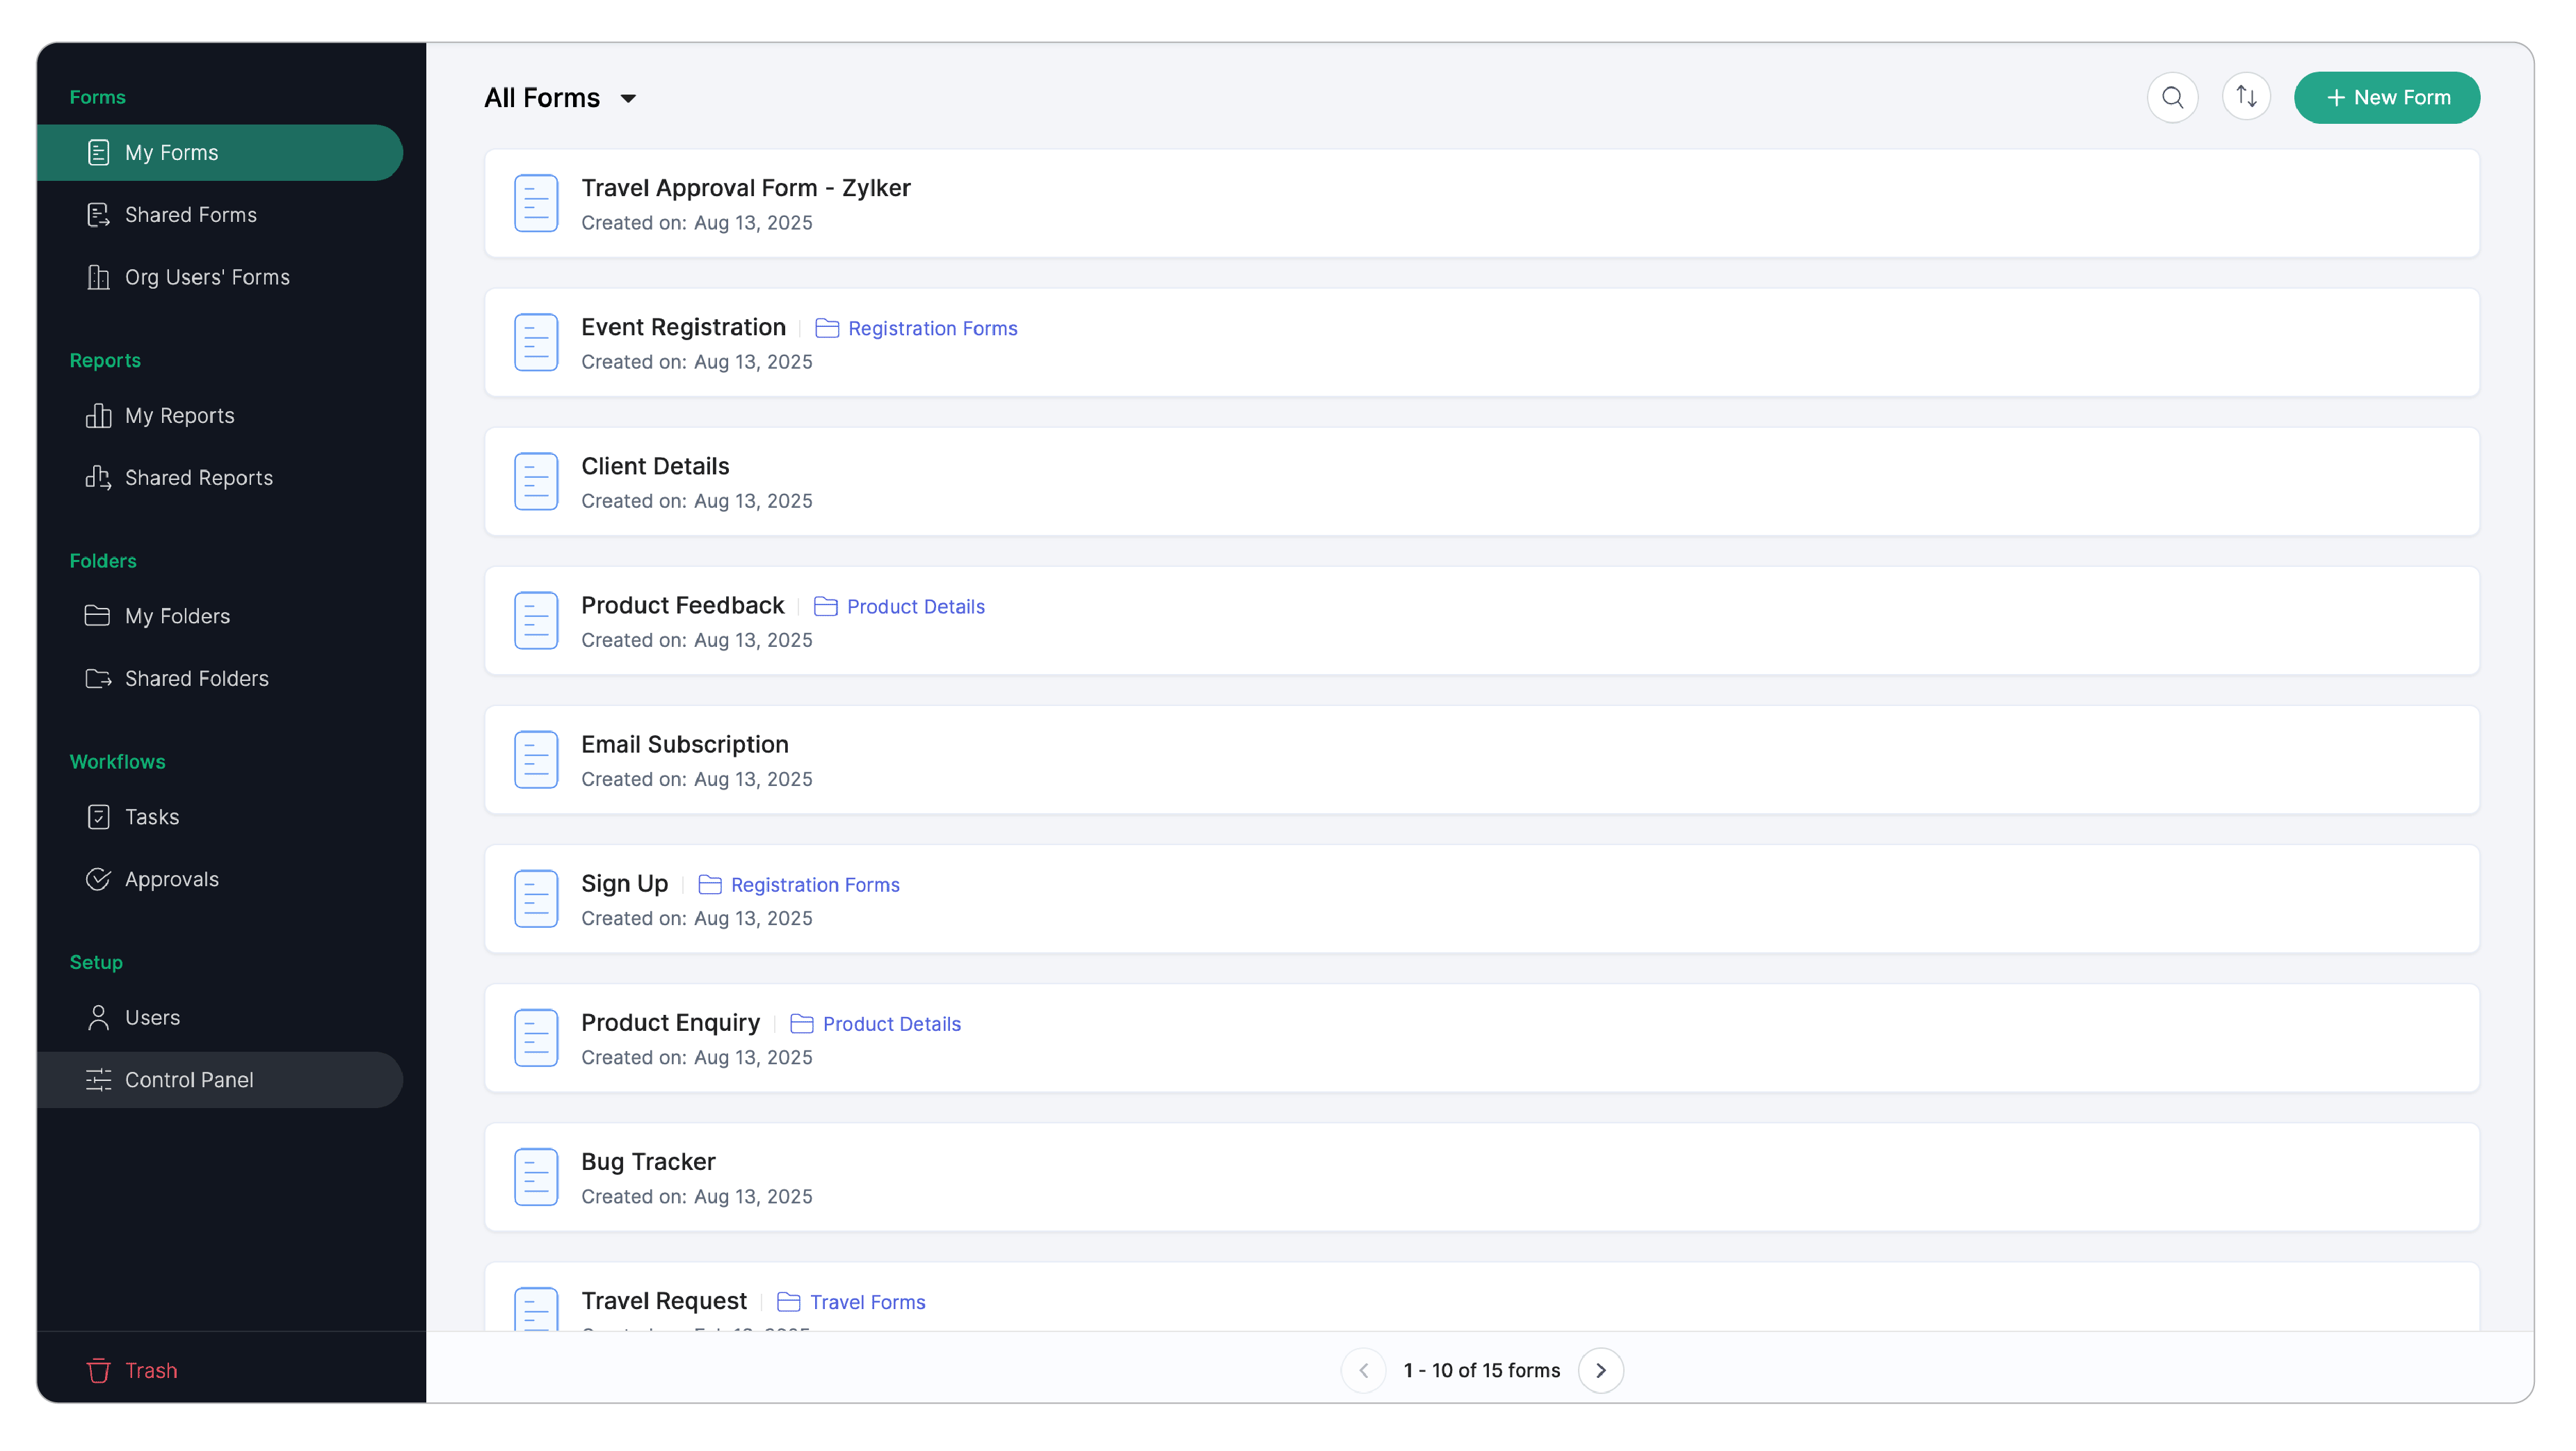Click the Approvals checkmark icon in sidebar
The width and height of the screenshot is (2576, 1451).
pos(98,879)
